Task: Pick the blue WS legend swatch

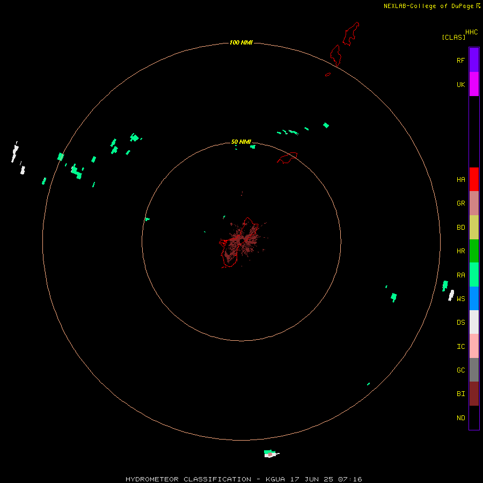Action: coord(474,298)
